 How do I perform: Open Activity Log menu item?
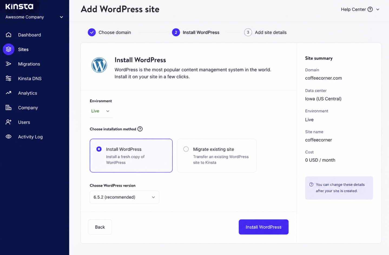pyautogui.click(x=30, y=137)
